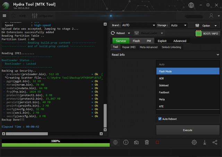Click the log scroll left arrow
Image resolution: width=222 pixels, height=157 pixels.
click(4, 134)
